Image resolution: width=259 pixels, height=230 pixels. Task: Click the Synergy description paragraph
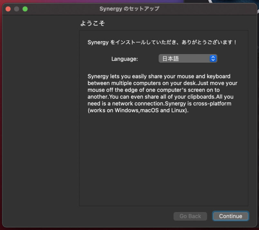pyautogui.click(x=162, y=93)
